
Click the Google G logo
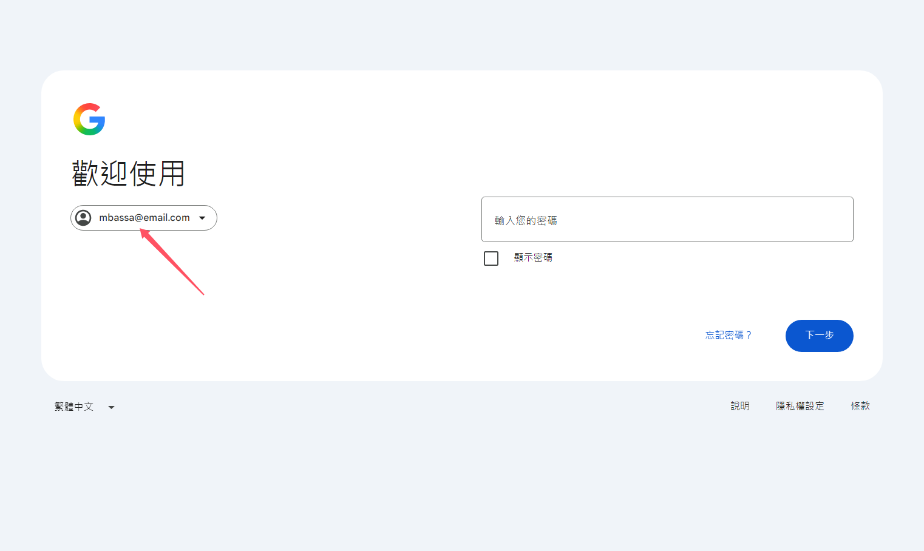click(89, 119)
